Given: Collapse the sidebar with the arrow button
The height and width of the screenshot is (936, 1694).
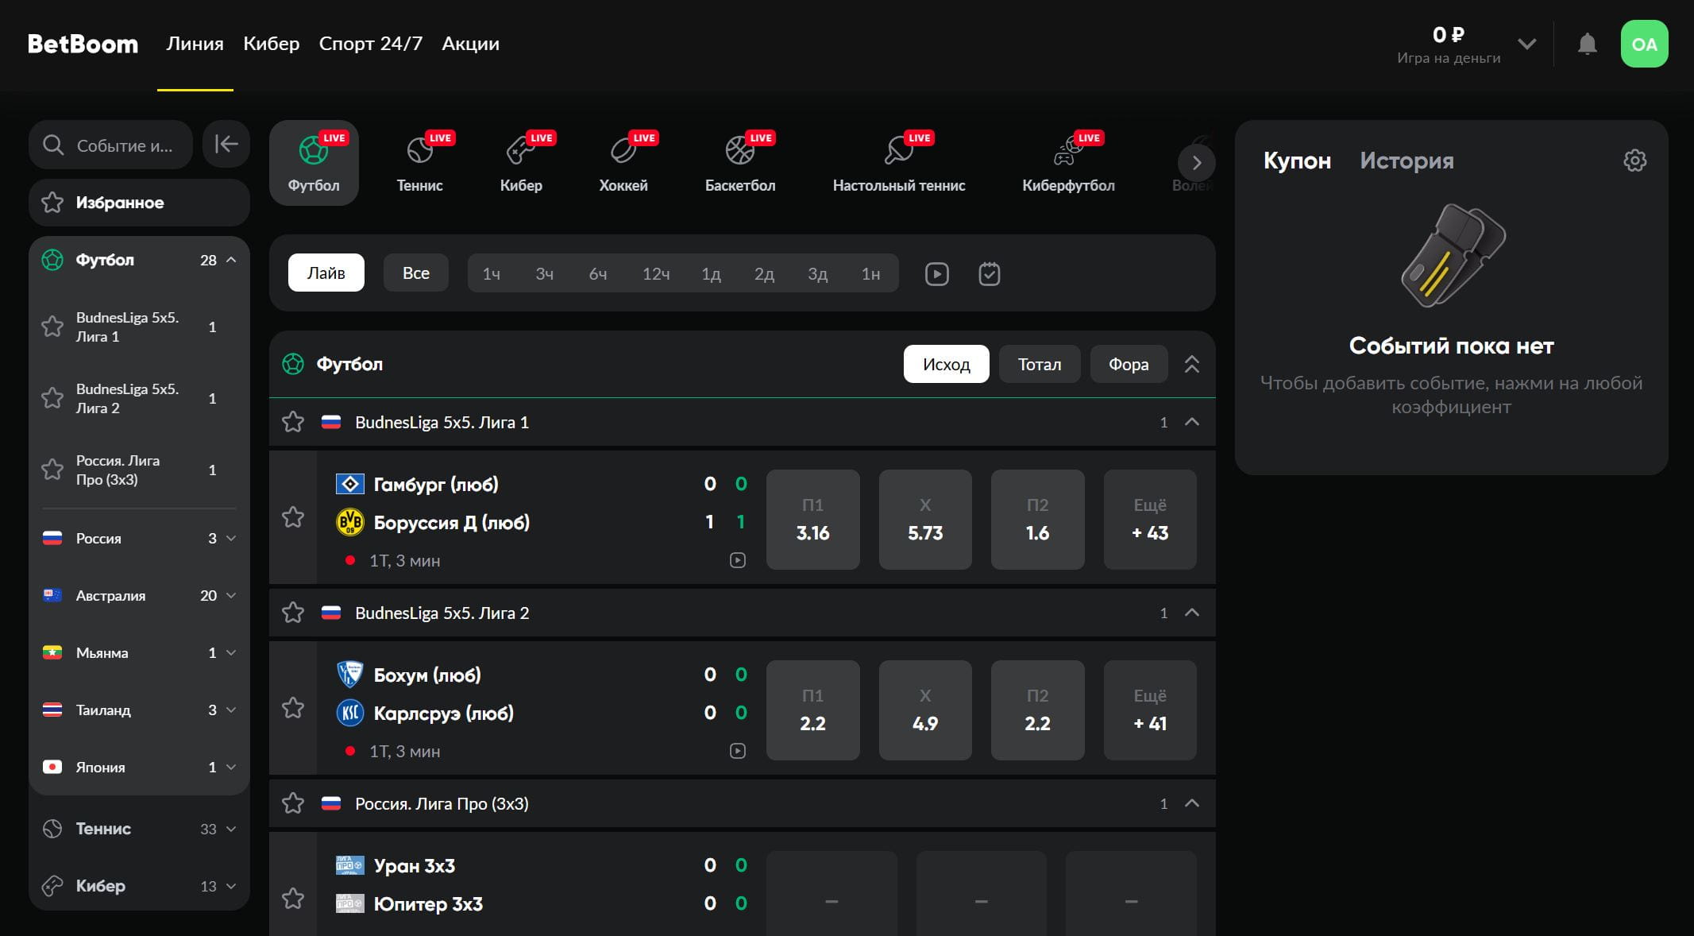Looking at the screenshot, I should pos(226,144).
